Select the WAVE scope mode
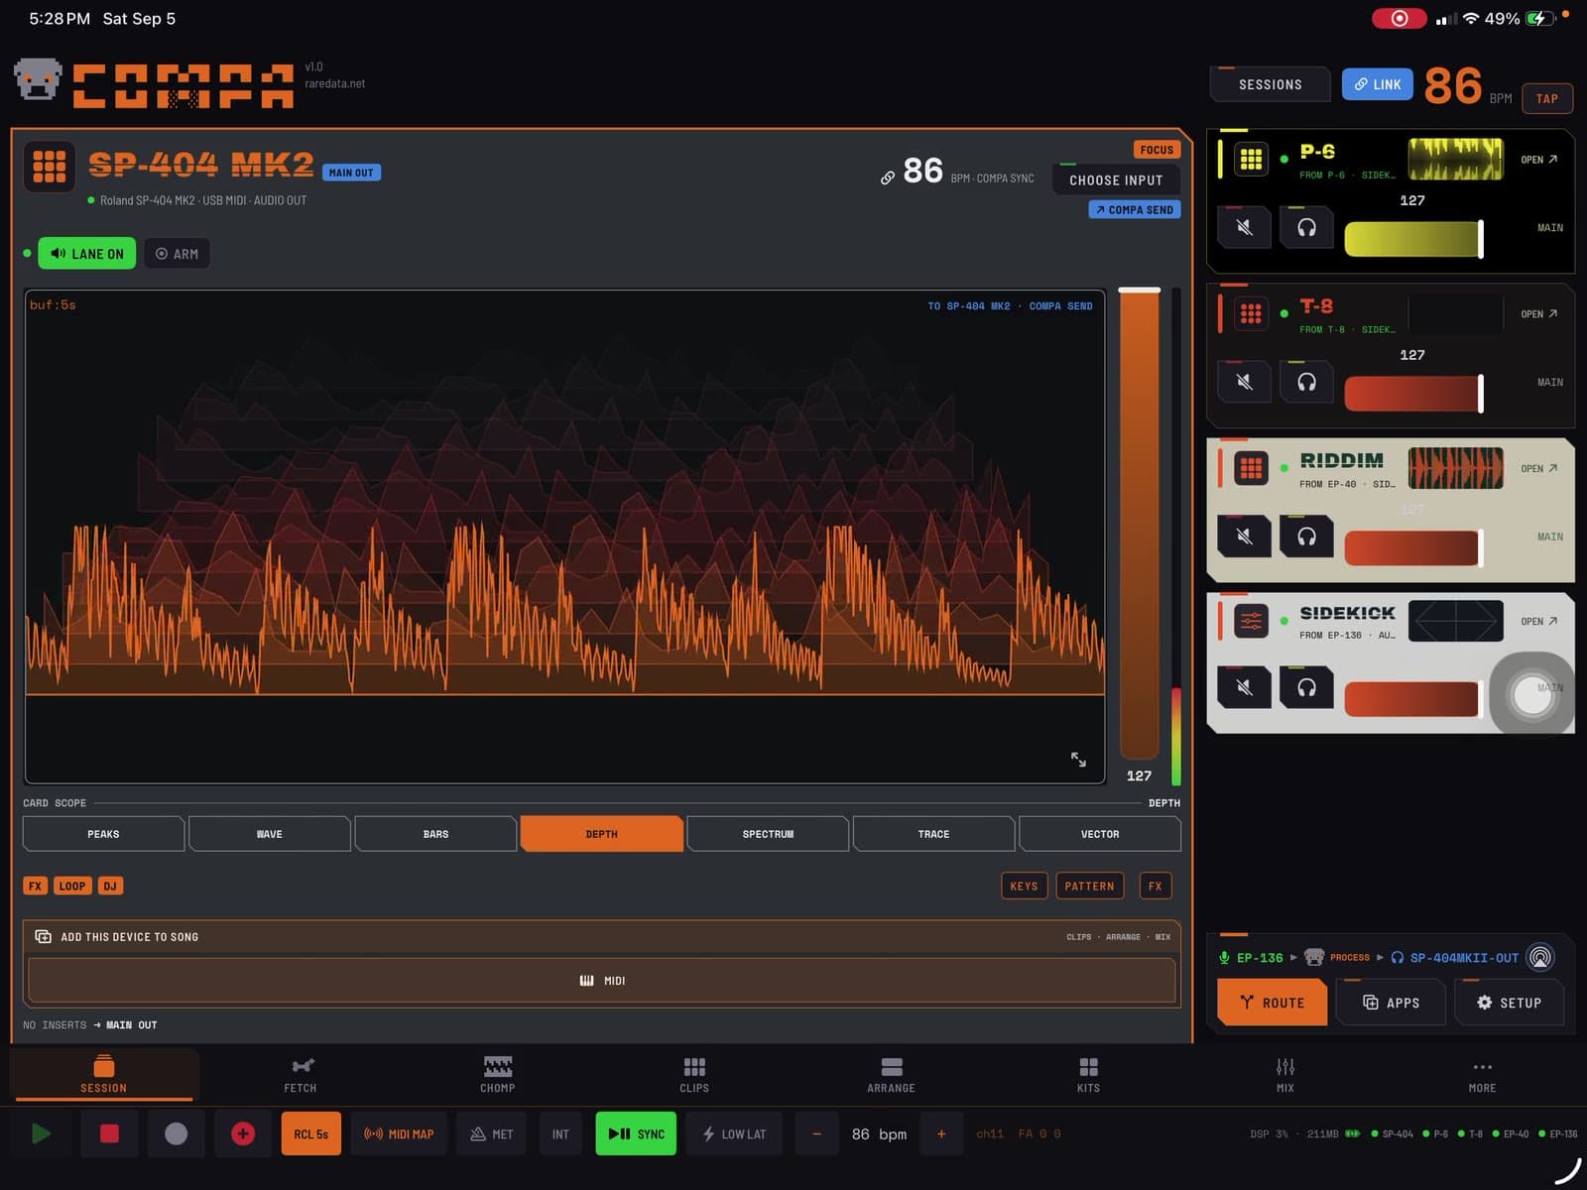This screenshot has width=1587, height=1190. coord(269,834)
